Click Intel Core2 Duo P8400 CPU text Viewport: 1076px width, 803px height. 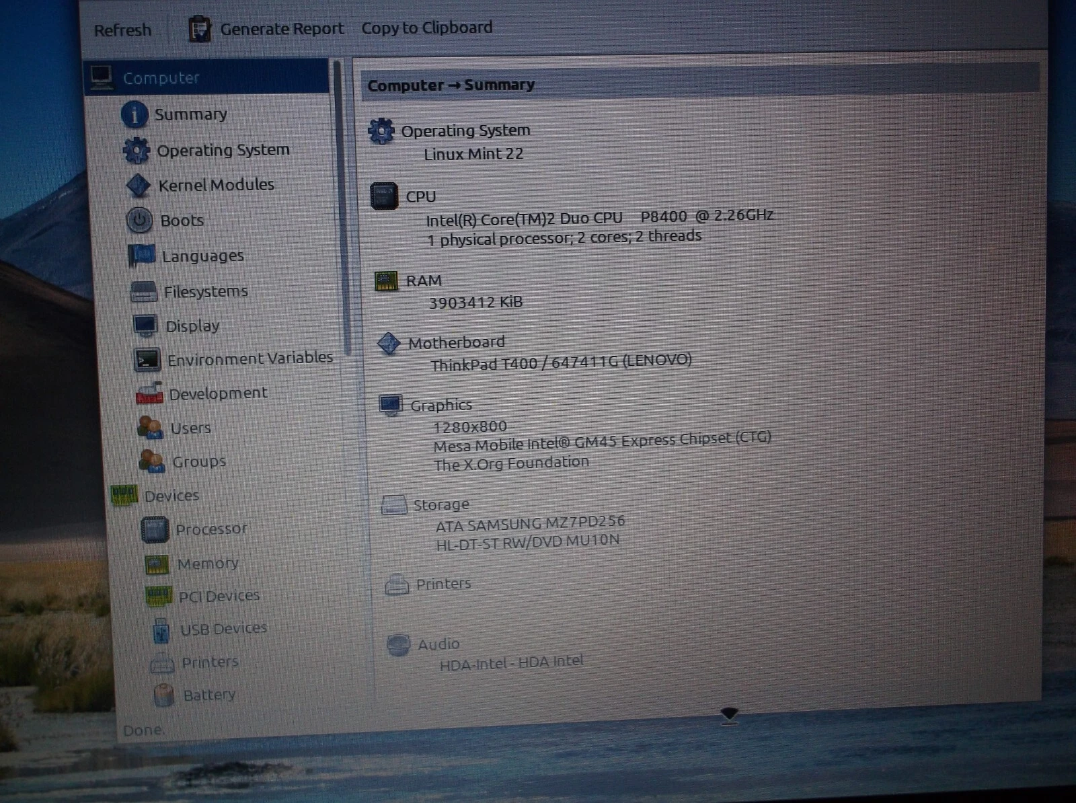pos(599,217)
